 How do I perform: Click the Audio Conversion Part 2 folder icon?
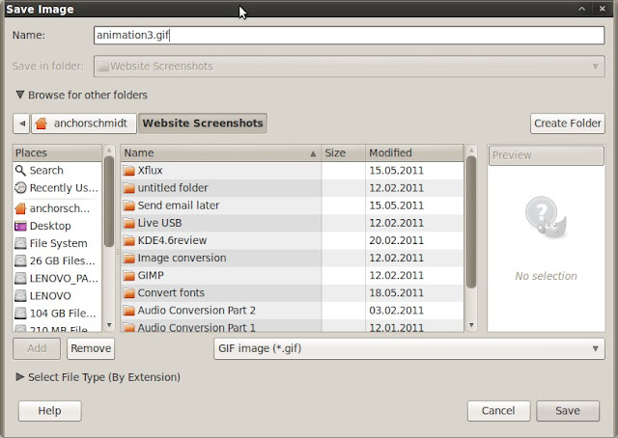pyautogui.click(x=128, y=311)
